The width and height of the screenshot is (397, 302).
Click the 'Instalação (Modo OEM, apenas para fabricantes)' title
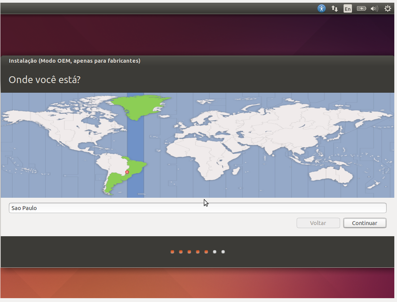point(75,61)
